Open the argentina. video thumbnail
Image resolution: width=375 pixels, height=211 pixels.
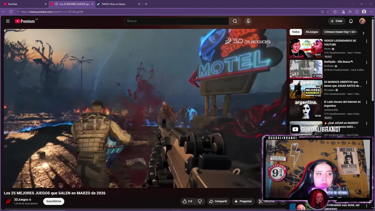tap(306, 109)
